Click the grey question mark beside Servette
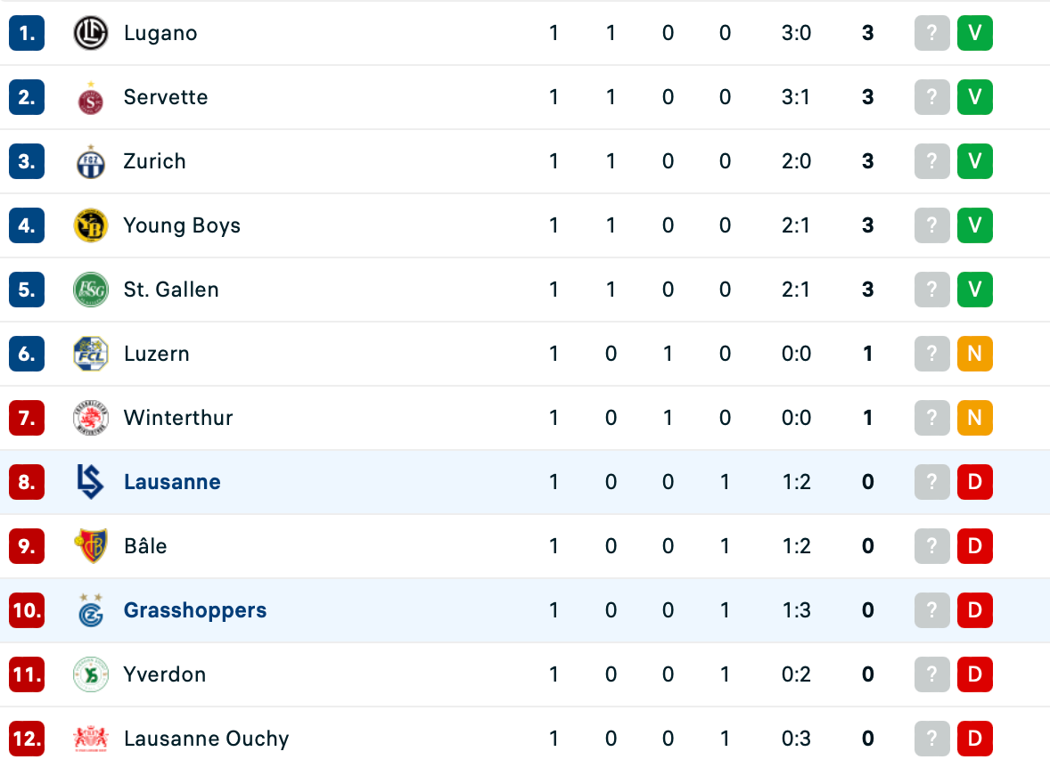 pos(931,97)
